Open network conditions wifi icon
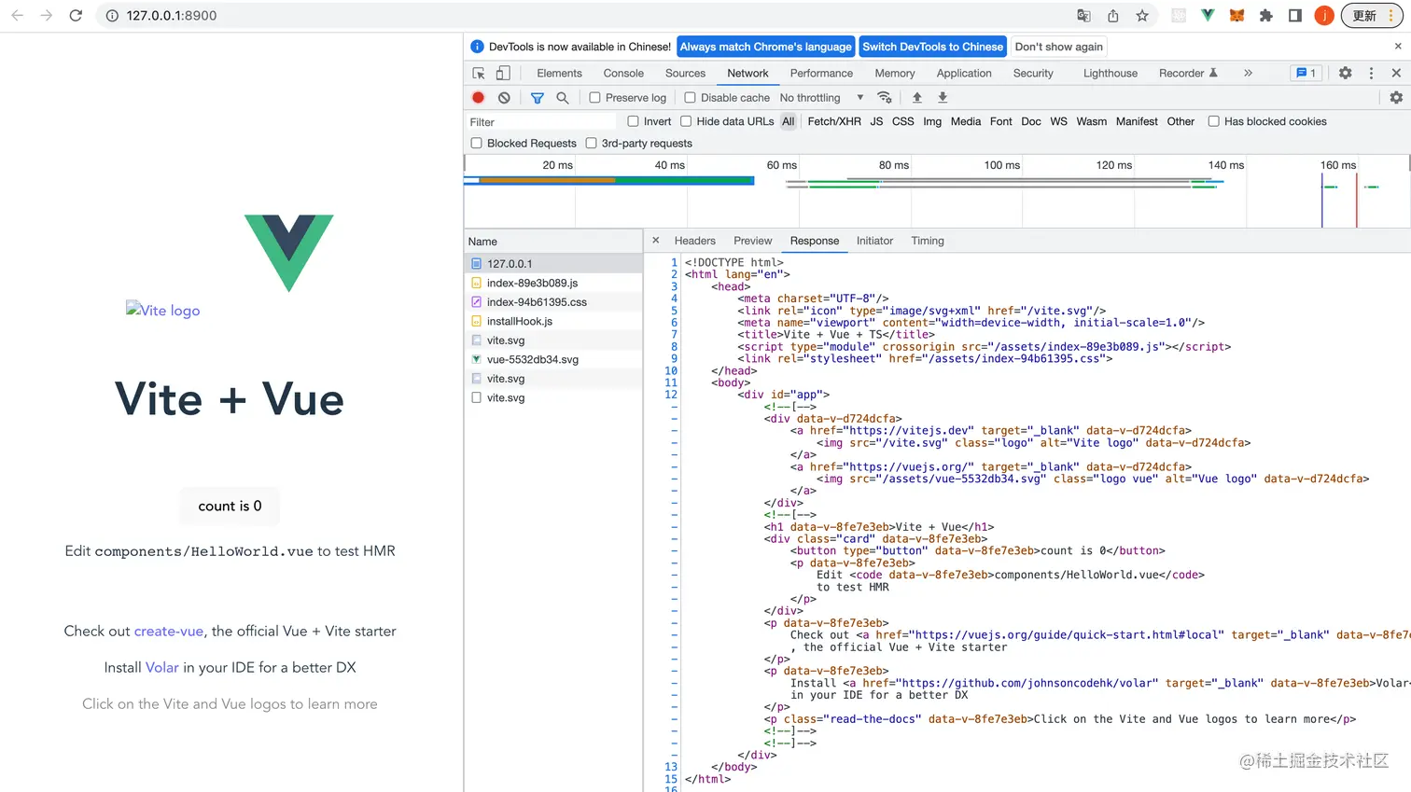The image size is (1411, 792). (x=885, y=97)
